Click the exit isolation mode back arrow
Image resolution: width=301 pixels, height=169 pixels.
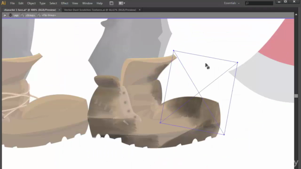(x=5, y=15)
